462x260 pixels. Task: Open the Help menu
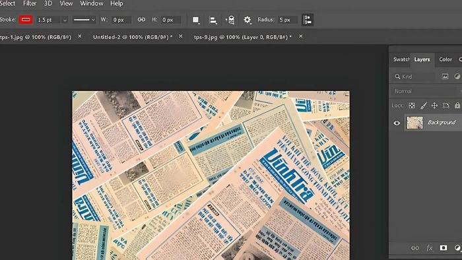coord(117,3)
